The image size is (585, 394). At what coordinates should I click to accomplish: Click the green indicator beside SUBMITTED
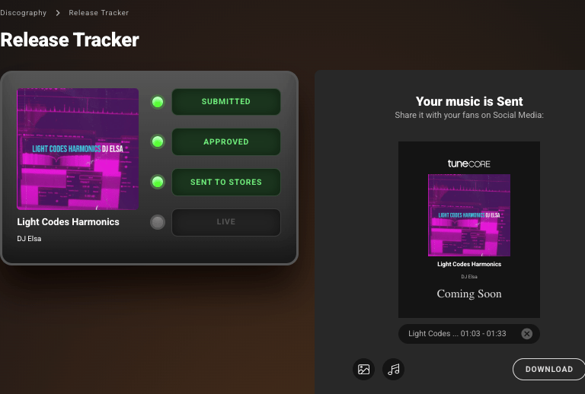[158, 102]
